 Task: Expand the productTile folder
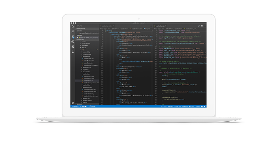(87, 98)
